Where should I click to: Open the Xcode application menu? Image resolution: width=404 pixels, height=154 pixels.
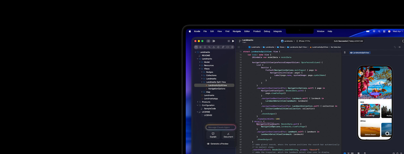point(197,31)
